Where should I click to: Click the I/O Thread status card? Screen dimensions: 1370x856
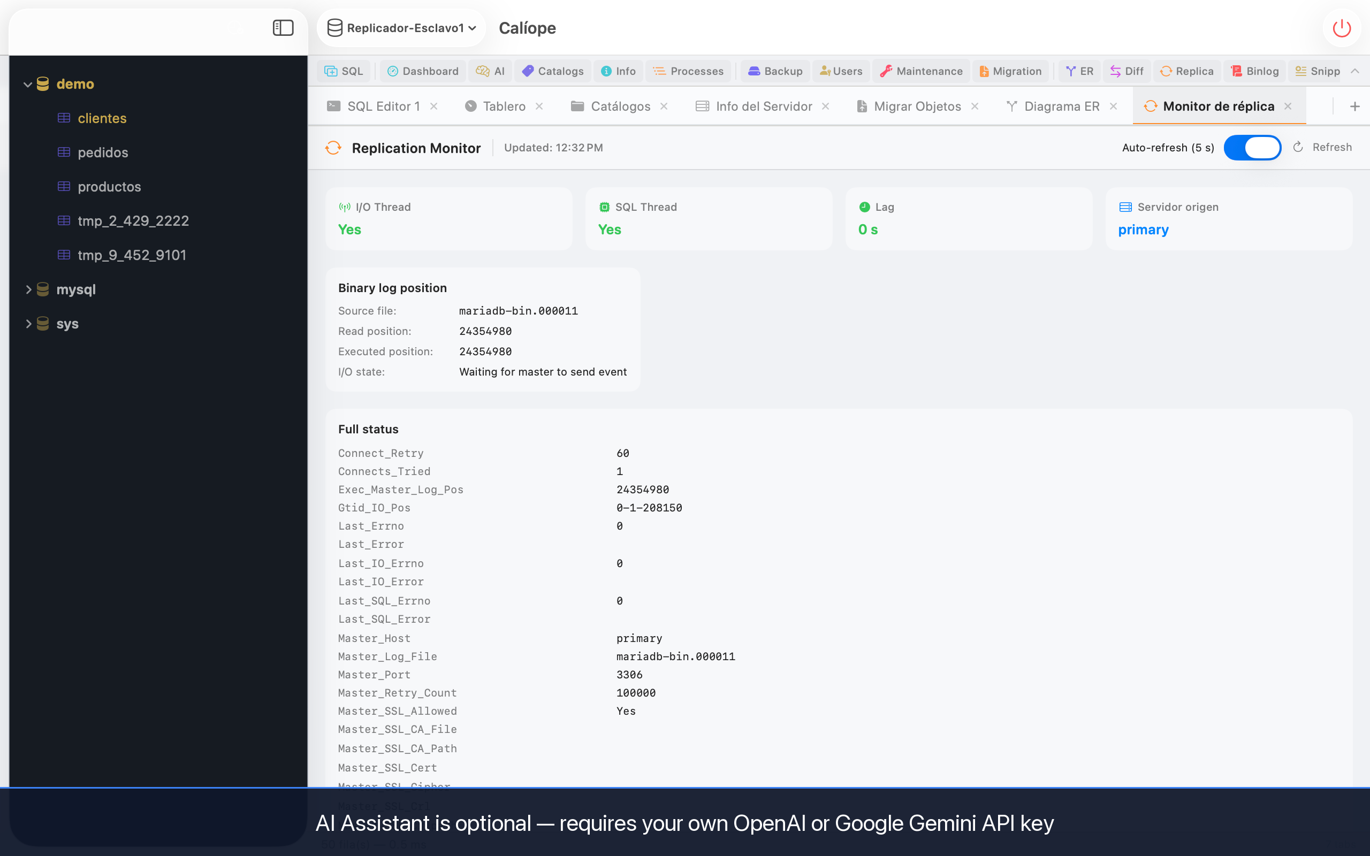coord(449,219)
